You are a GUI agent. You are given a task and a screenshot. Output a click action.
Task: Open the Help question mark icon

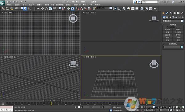173,2
